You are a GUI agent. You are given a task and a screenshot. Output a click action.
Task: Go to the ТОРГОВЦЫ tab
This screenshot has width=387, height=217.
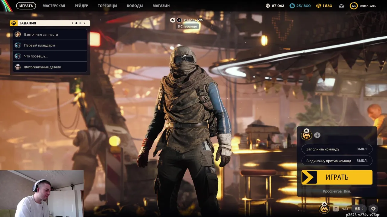tap(107, 6)
